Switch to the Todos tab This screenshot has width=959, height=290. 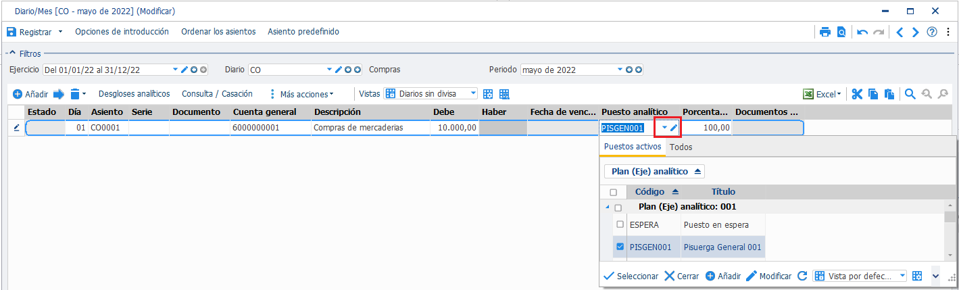(x=681, y=147)
